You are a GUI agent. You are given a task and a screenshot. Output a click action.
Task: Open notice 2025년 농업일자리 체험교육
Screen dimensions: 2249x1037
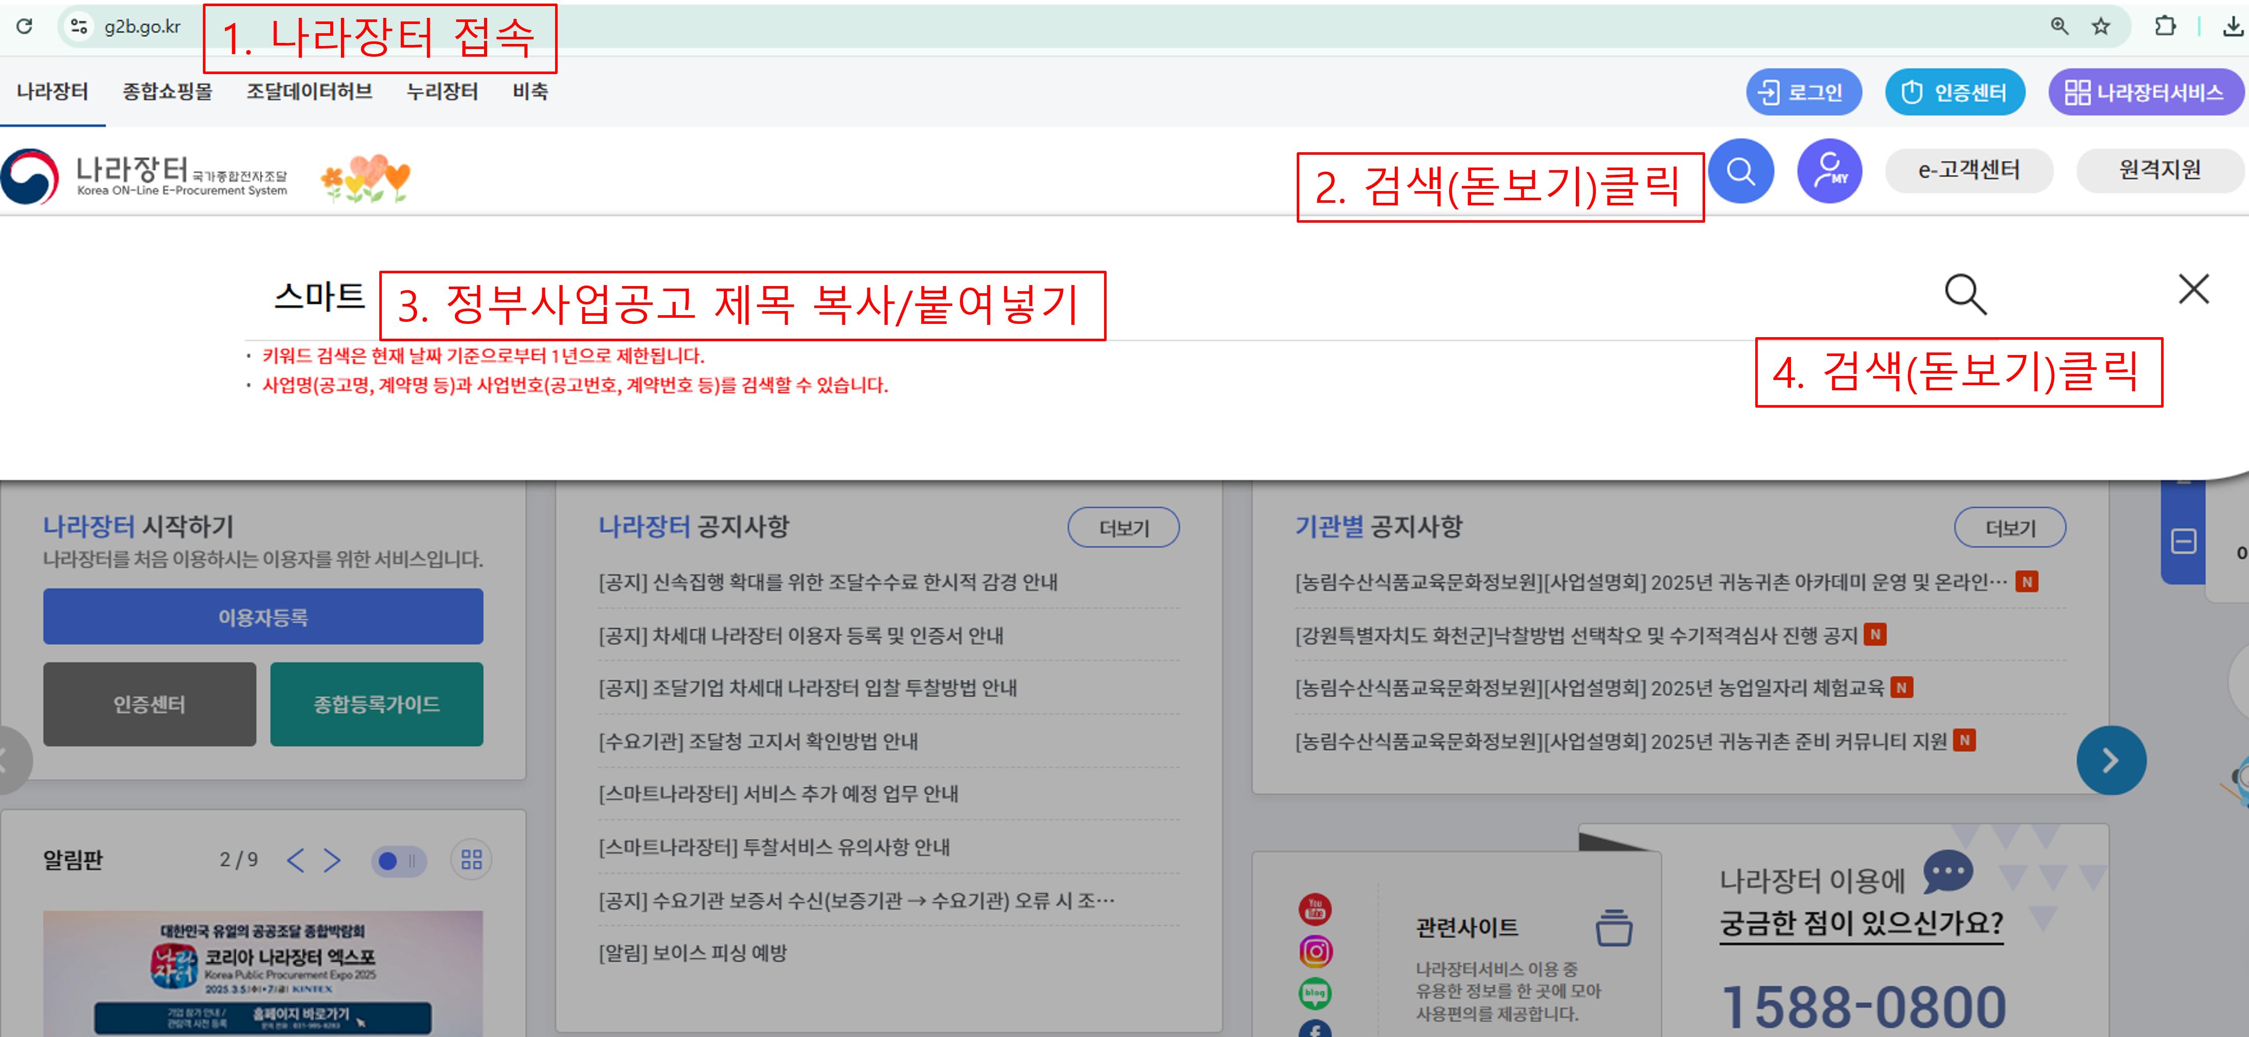pos(1589,688)
